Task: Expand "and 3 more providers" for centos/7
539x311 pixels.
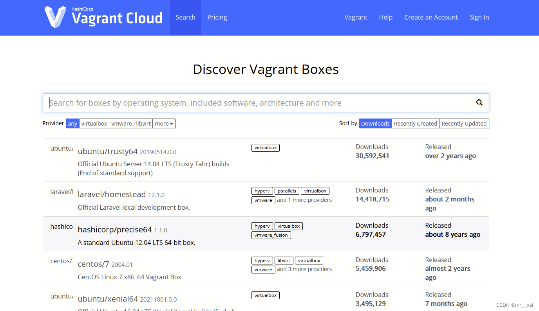Action: click(304, 269)
